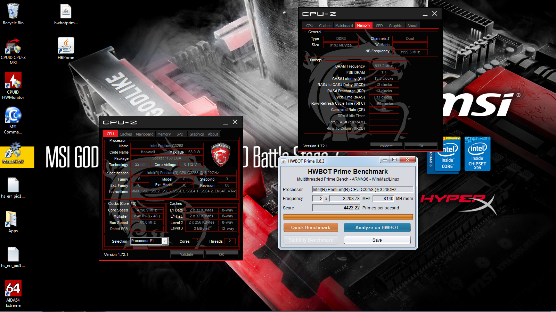Open Mainboard tab in Memory CPU-Z window

[344, 26]
